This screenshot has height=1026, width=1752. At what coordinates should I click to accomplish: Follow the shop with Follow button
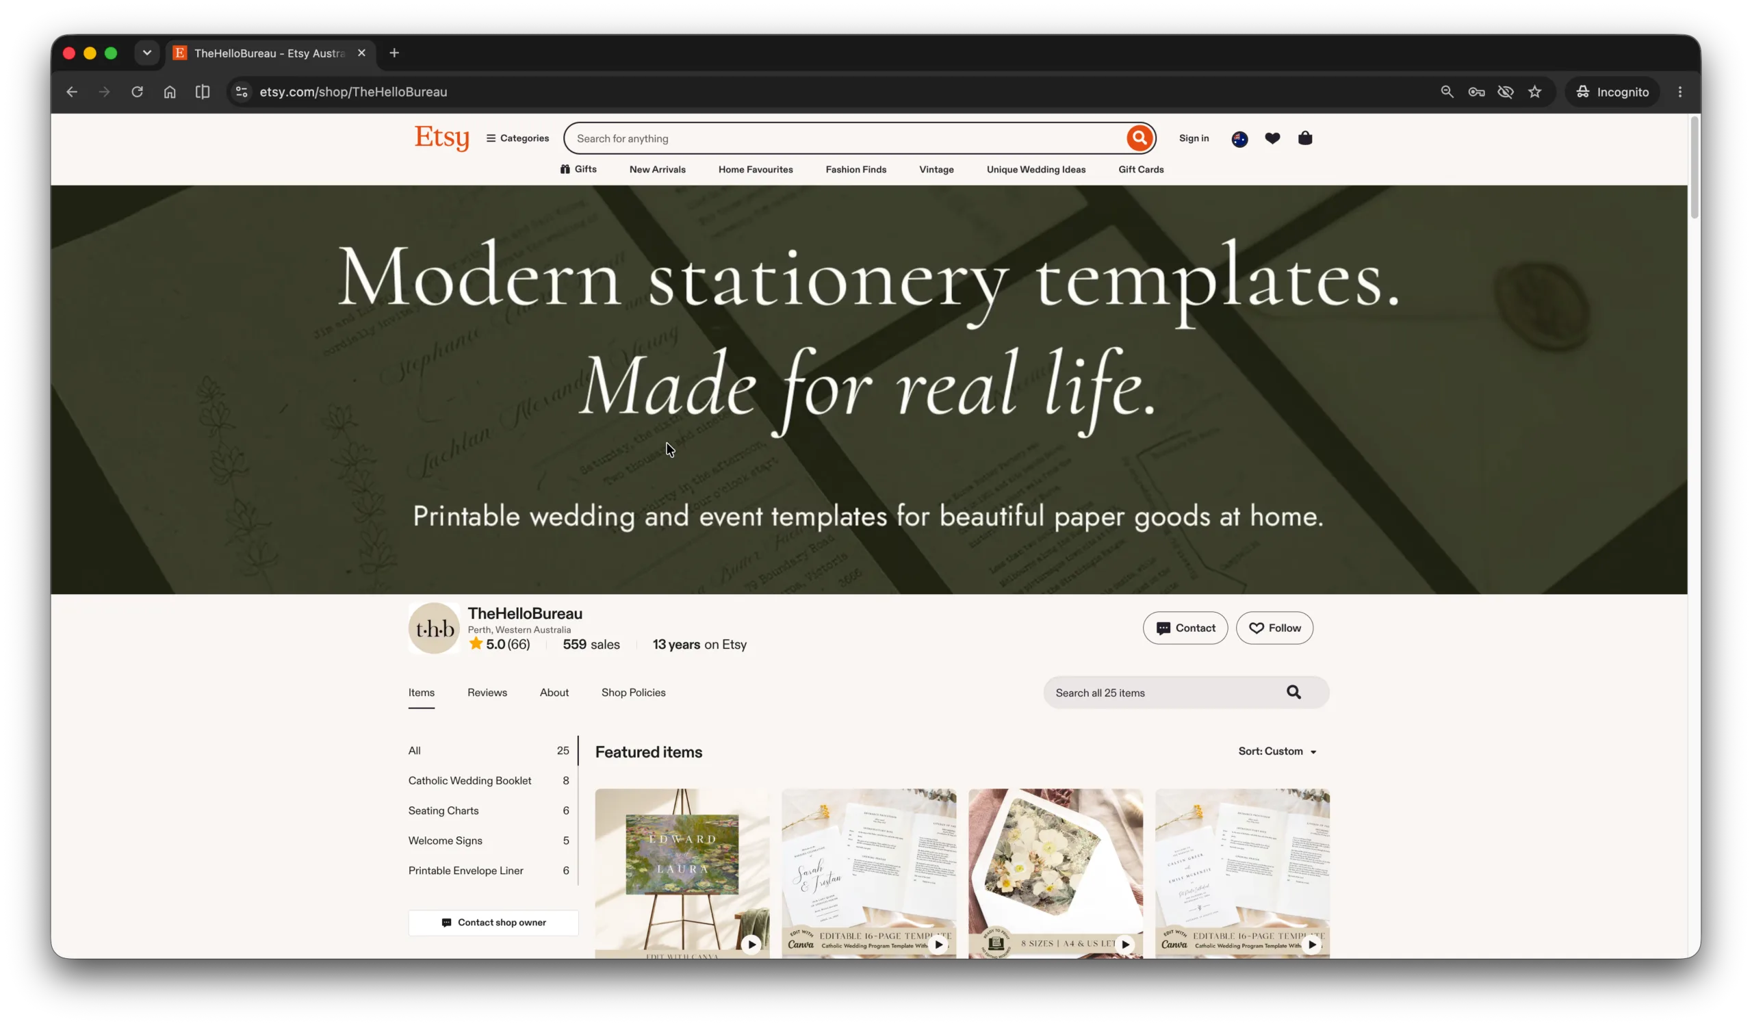(1274, 628)
